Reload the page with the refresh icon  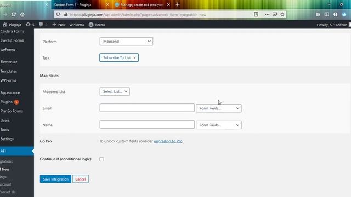click(x=14, y=15)
